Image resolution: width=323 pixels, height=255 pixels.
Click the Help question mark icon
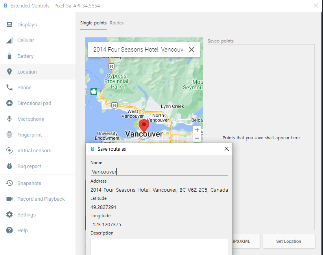point(9,230)
